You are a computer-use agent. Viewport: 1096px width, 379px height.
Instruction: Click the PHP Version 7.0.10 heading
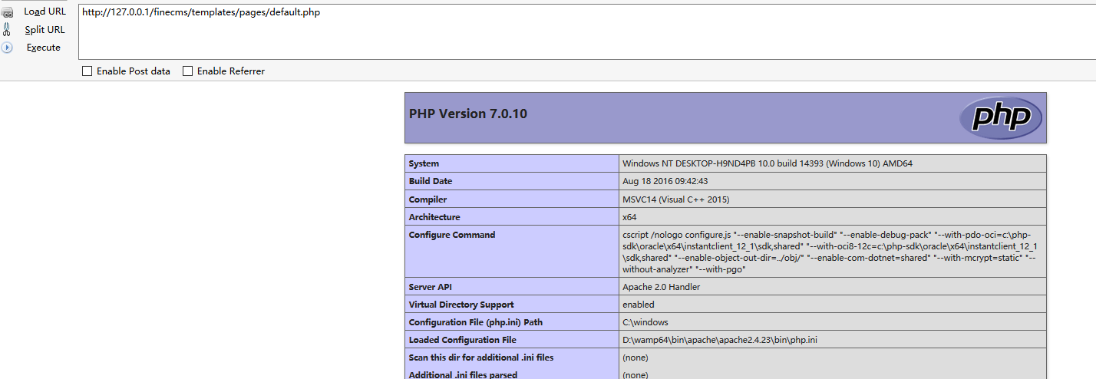click(x=468, y=114)
